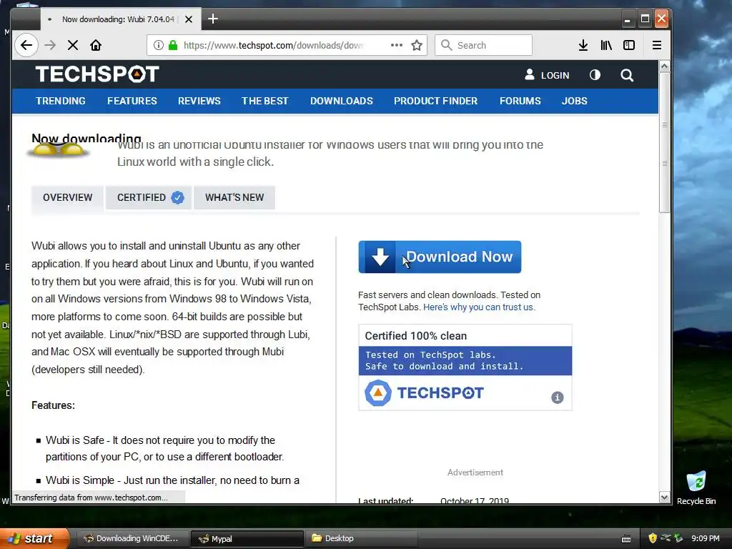Click the Safely Remove Hardware tray icon
732x549 pixels.
(678, 538)
